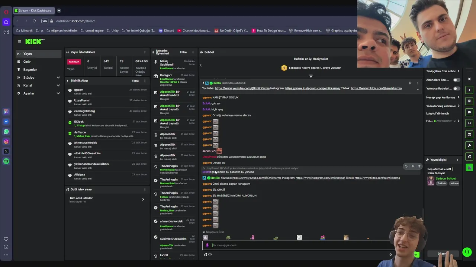Screen dimensions: 476x267
Task: Delete the hovered Ex1c0 message
Action: coord(419,167)
